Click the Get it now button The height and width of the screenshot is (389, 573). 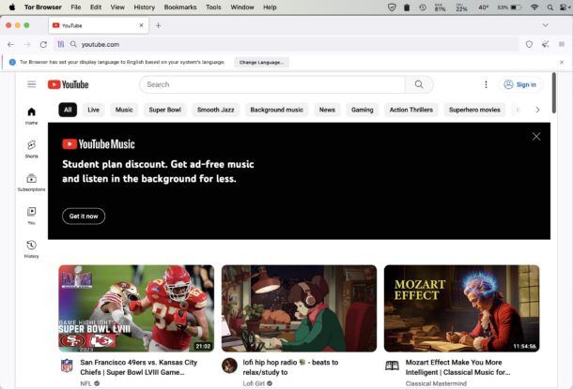click(x=84, y=217)
